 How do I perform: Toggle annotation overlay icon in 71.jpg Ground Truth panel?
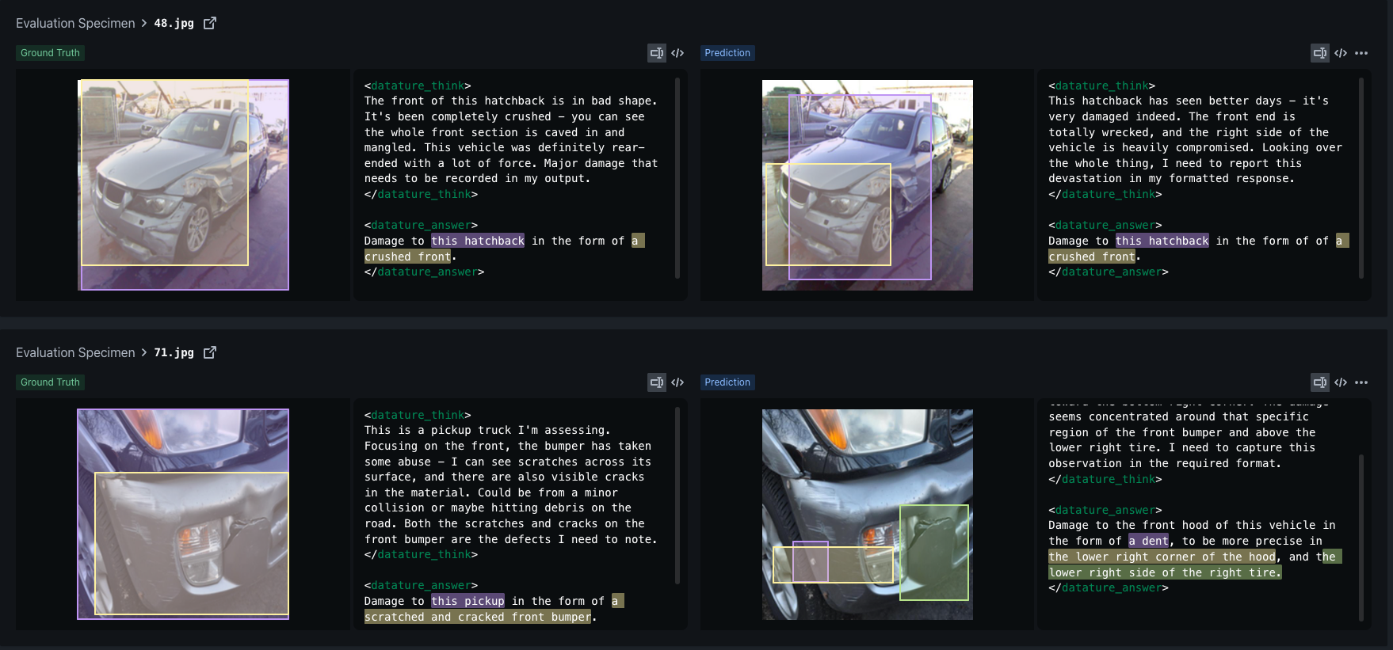(x=657, y=382)
